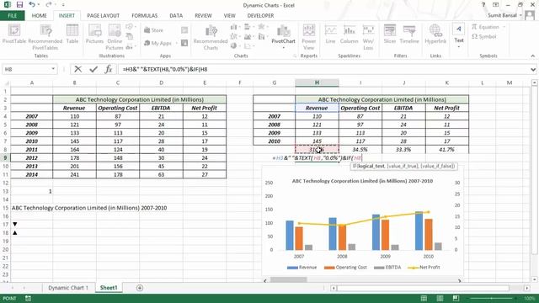This screenshot has width=539, height=303.
Task: Insert a Table from the ribbon
Action: (72, 35)
